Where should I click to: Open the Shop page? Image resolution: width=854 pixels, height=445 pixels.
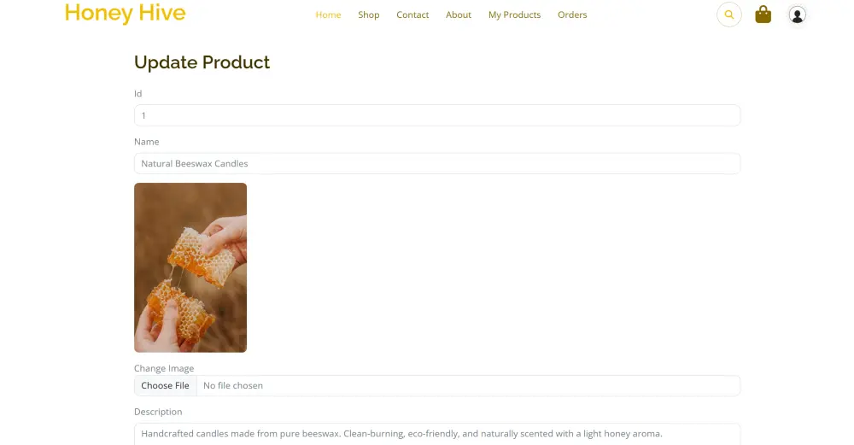369,15
